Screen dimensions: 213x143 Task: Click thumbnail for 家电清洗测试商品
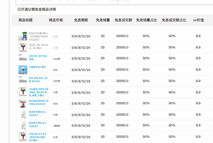point(23,103)
